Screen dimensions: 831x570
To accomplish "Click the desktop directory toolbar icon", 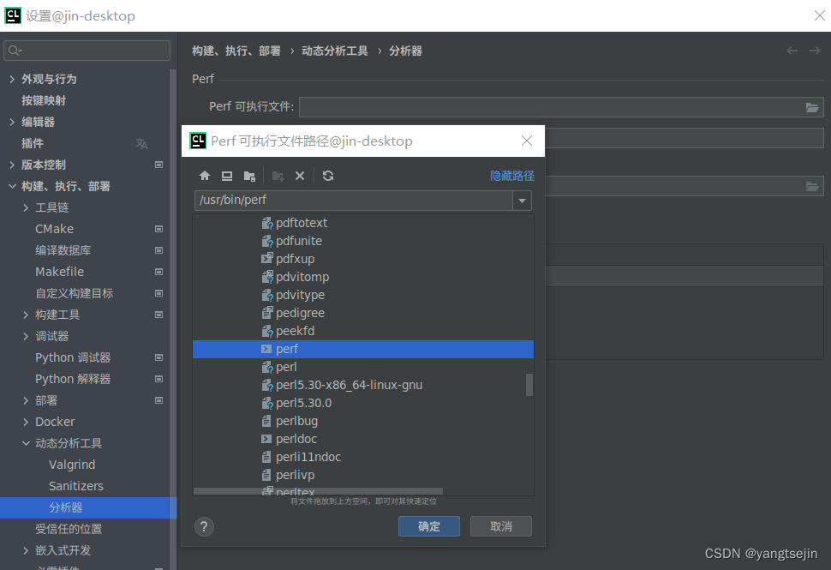I will click(227, 176).
